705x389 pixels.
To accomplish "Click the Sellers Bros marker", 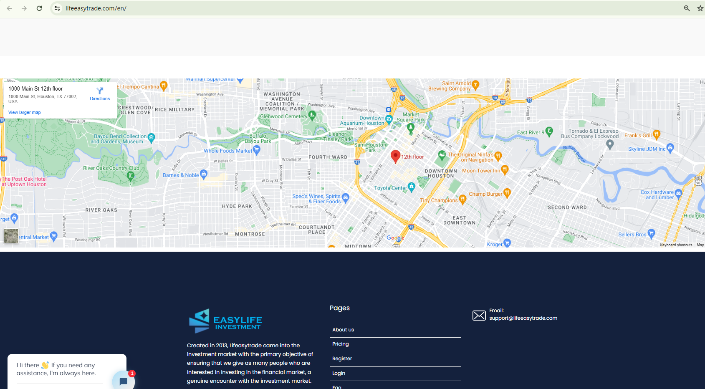I will [651, 234].
